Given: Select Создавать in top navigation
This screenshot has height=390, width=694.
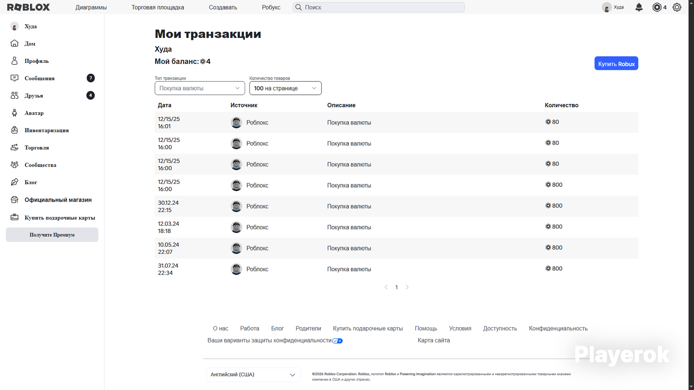Looking at the screenshot, I should [x=223, y=7].
